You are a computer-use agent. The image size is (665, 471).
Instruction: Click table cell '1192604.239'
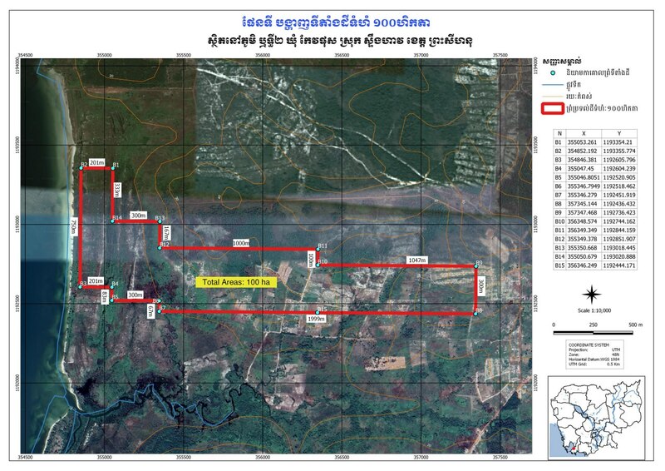(619, 169)
